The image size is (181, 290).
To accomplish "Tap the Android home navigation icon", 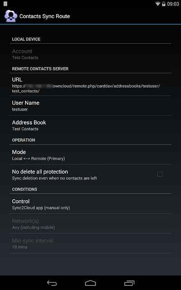I will click(90, 283).
